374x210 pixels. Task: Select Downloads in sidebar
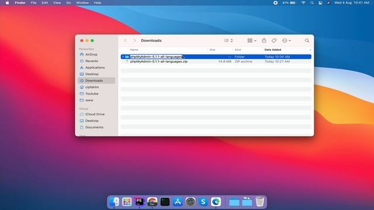96,80
